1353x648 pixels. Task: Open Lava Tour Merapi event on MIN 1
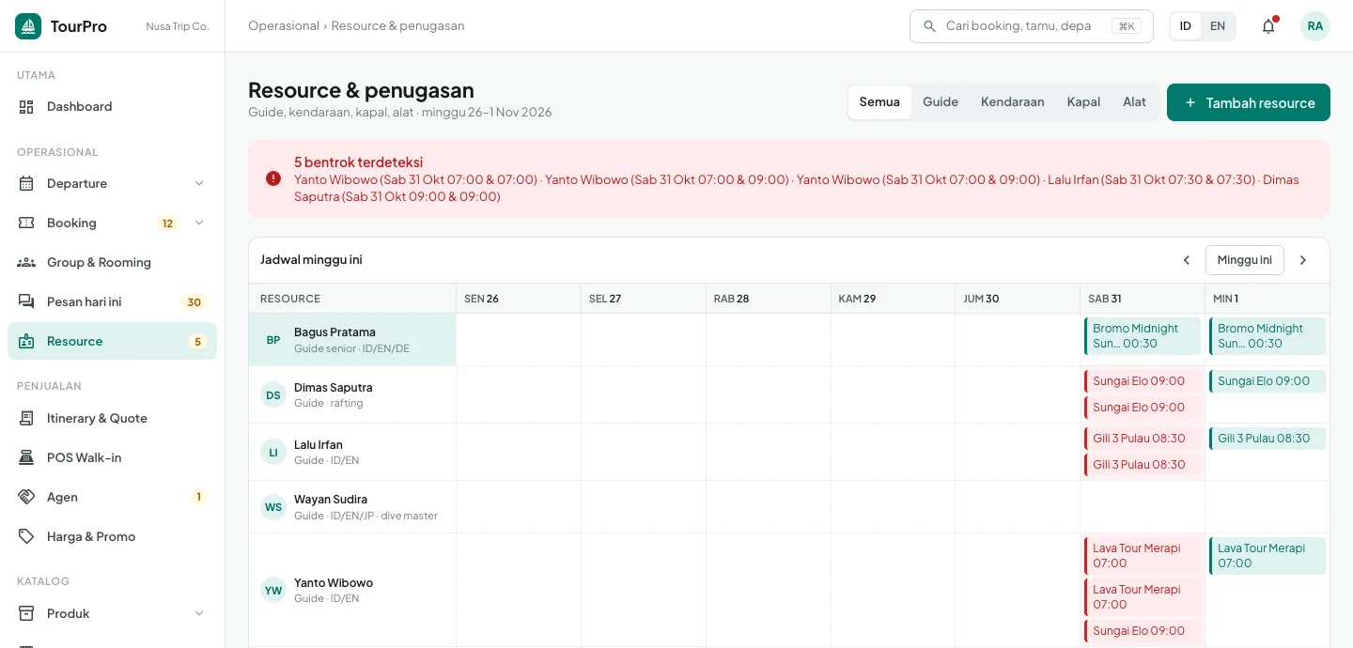point(1267,556)
